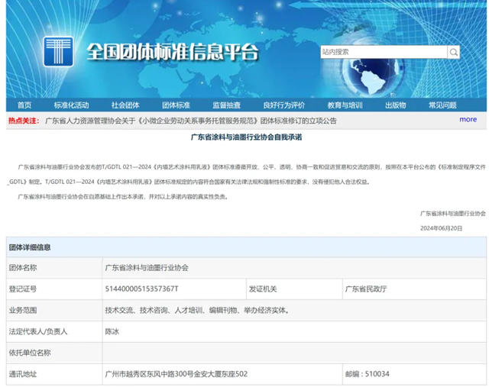Click the 依托单位名称 label
This screenshot has width=489, height=387.
[x=30, y=353]
